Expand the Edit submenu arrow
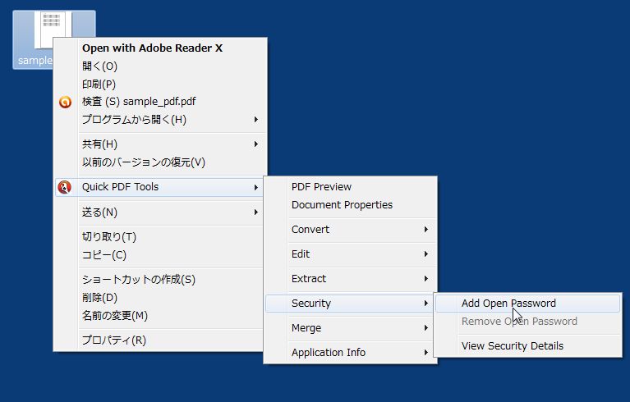The height and width of the screenshot is (402, 630). [x=426, y=254]
